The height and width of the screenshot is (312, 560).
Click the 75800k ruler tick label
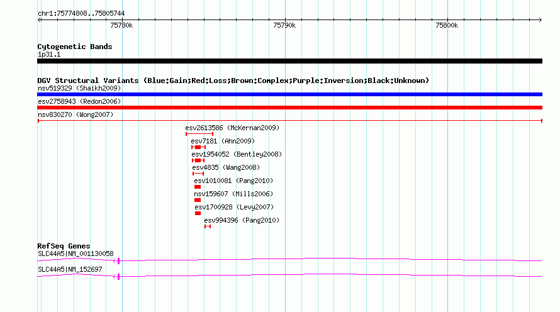[447, 25]
